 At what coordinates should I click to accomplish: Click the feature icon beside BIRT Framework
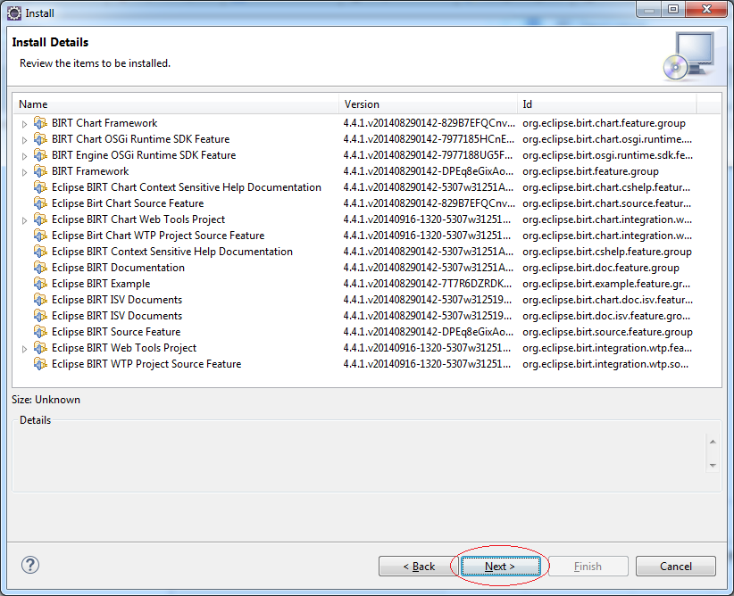(x=40, y=171)
